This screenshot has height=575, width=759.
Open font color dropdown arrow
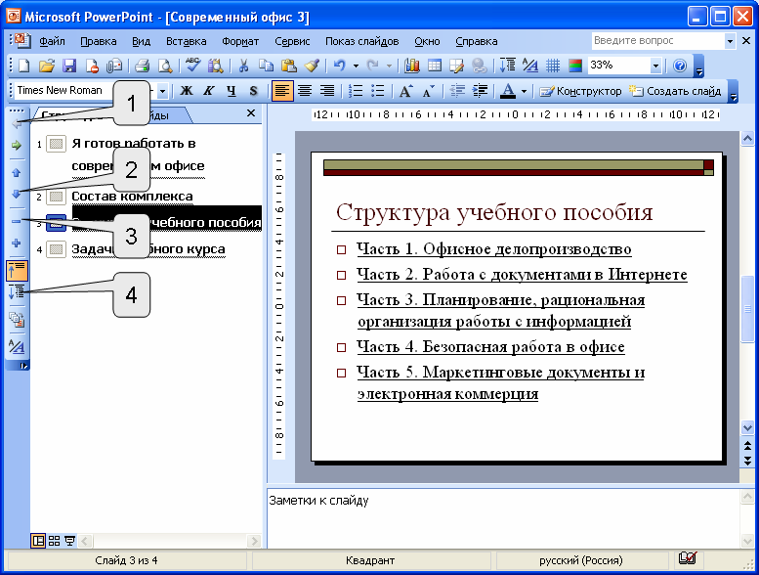pos(524,91)
